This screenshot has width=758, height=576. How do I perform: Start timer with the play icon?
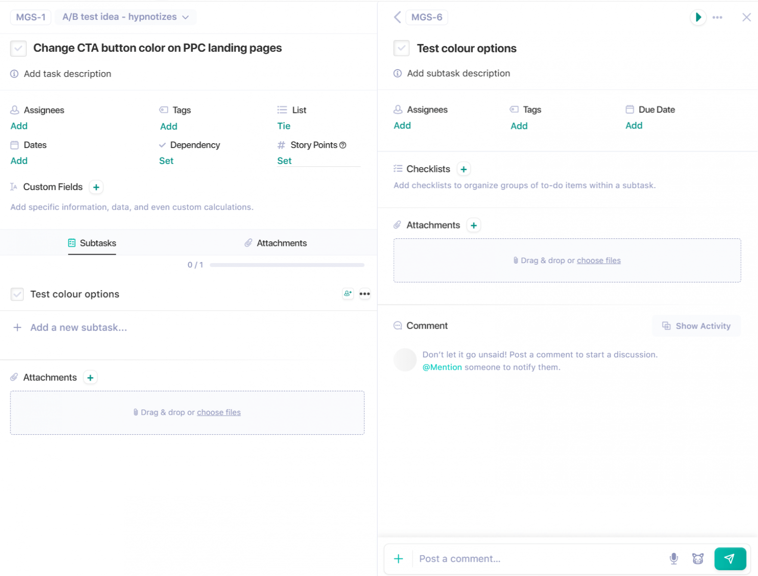pyautogui.click(x=698, y=17)
